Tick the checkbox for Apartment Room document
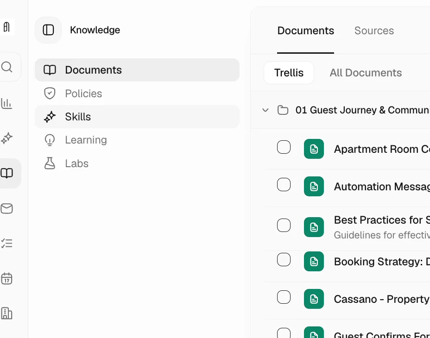The height and width of the screenshot is (338, 430). click(284, 147)
